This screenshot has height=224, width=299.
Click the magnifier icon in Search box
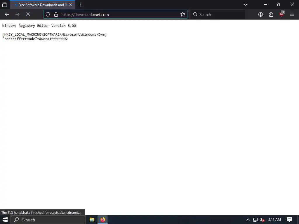pos(195,15)
